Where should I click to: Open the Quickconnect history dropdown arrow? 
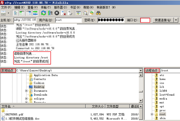(176, 20)
